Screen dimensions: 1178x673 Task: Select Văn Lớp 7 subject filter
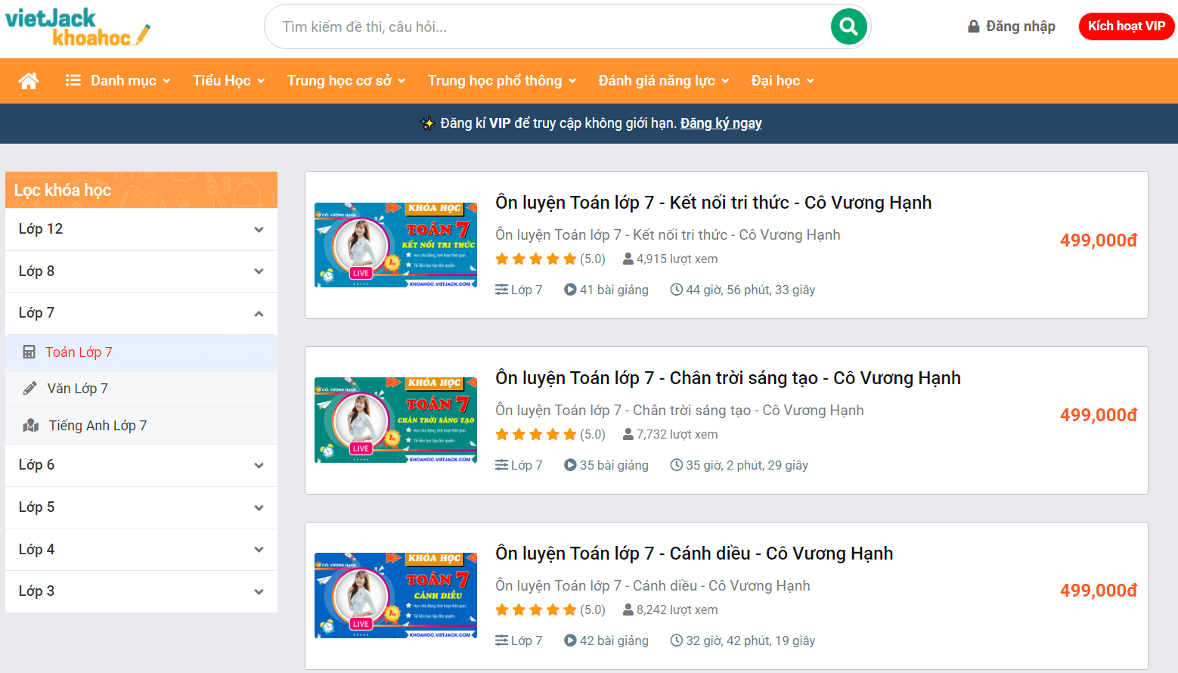(141, 389)
